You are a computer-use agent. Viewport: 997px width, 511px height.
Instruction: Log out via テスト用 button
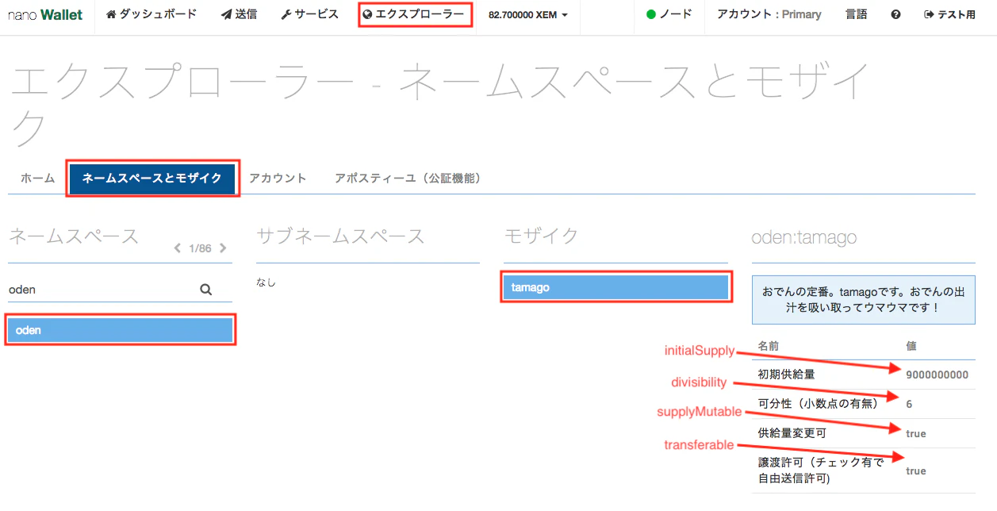coord(949,14)
